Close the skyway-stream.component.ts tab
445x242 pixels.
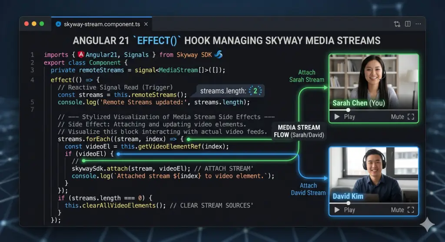(x=146, y=24)
